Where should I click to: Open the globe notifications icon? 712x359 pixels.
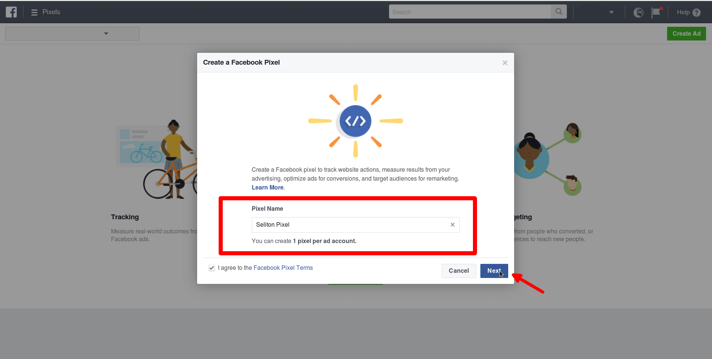click(x=638, y=12)
